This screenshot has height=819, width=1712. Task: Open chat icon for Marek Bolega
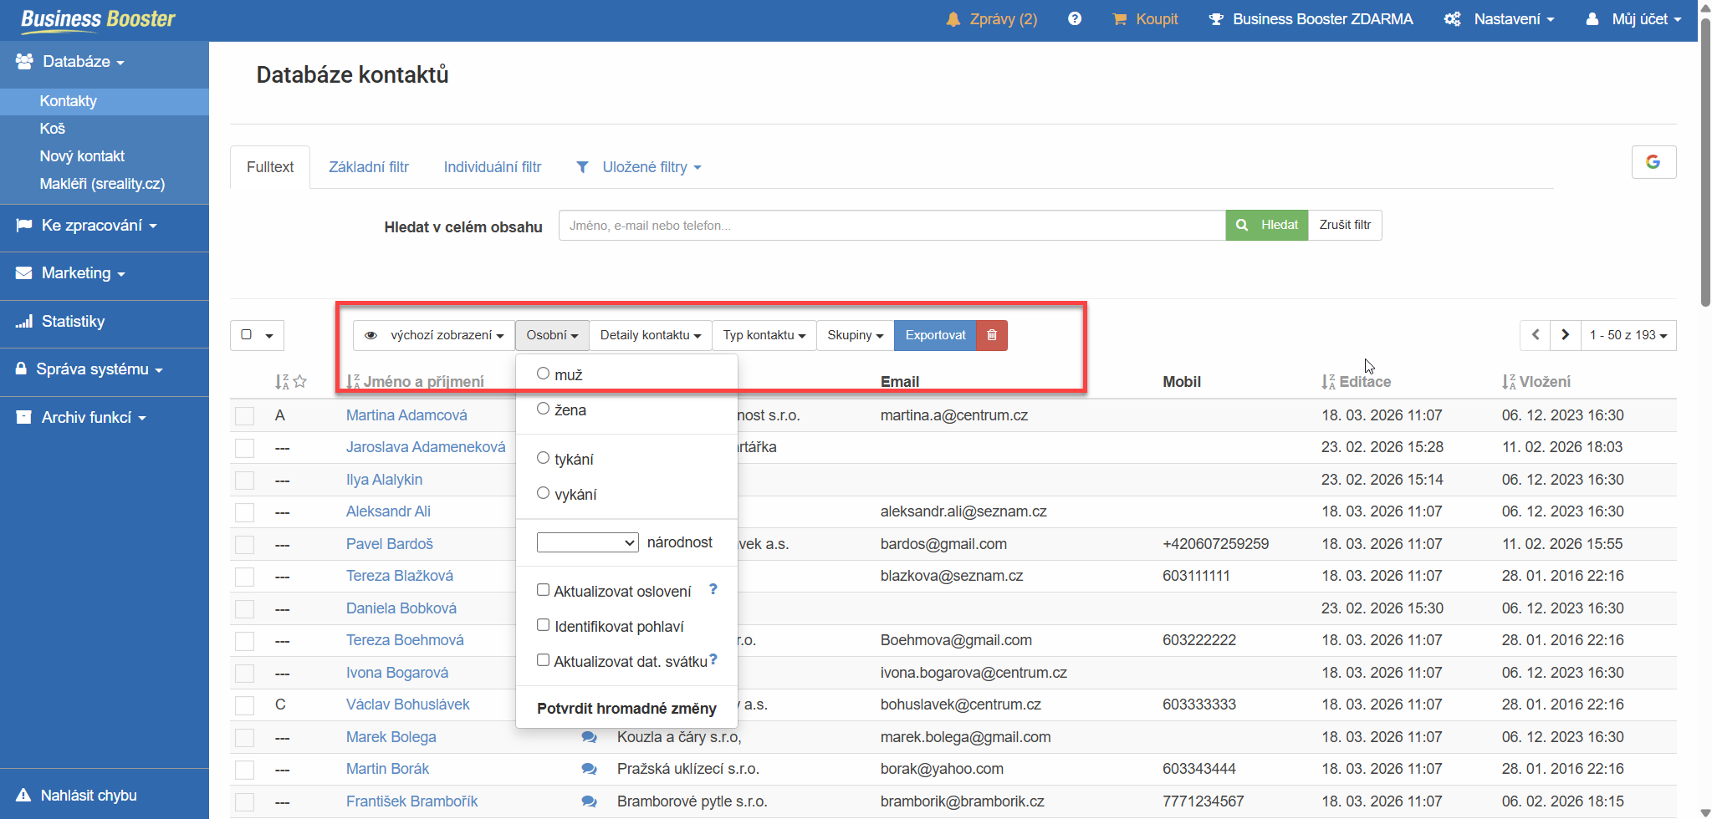(589, 737)
